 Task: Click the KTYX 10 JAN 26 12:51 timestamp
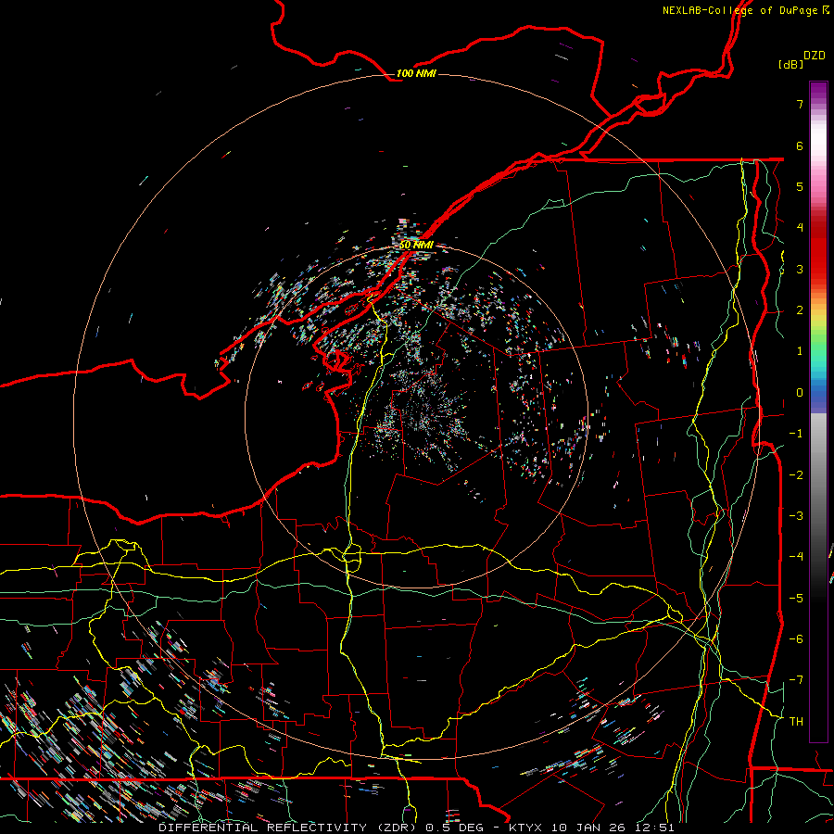(x=591, y=828)
